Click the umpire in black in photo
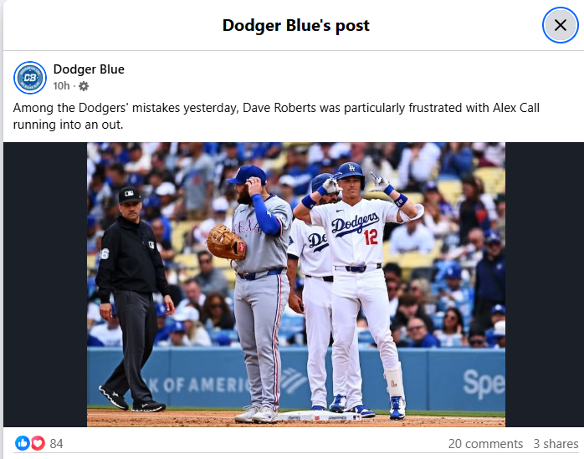Image resolution: width=584 pixels, height=459 pixels. [x=132, y=299]
